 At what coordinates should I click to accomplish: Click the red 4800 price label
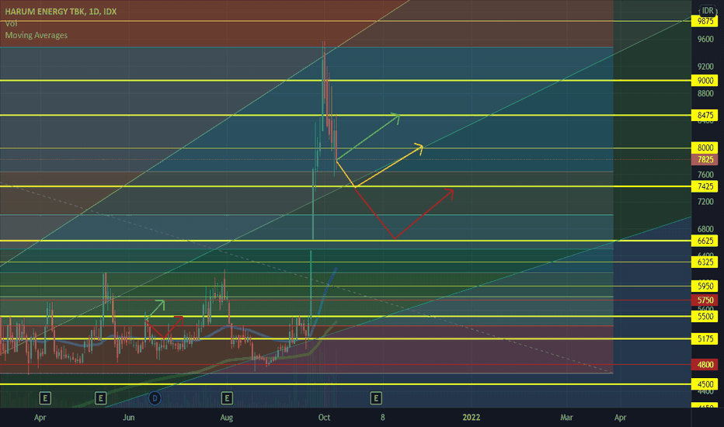tap(705, 365)
